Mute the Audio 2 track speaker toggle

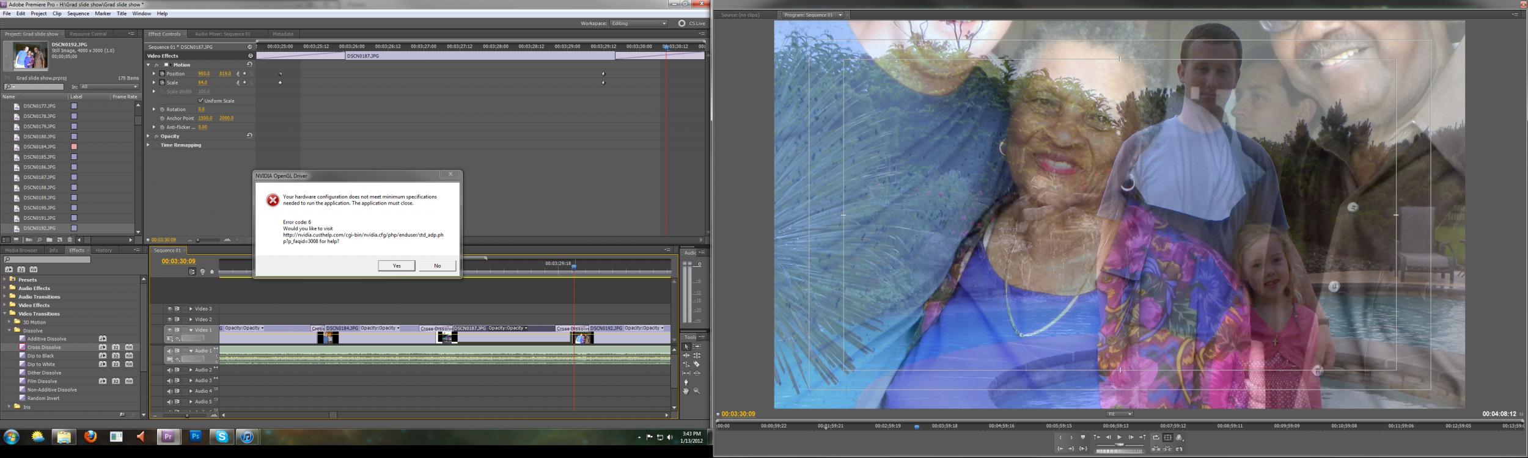170,370
